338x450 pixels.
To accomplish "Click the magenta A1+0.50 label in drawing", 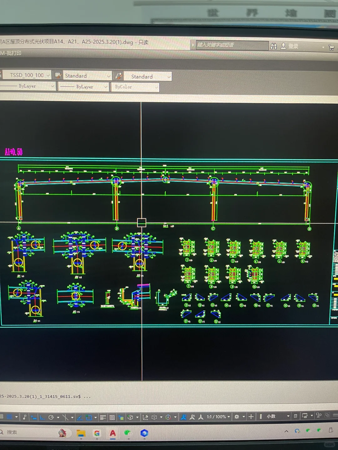I will point(13,152).
